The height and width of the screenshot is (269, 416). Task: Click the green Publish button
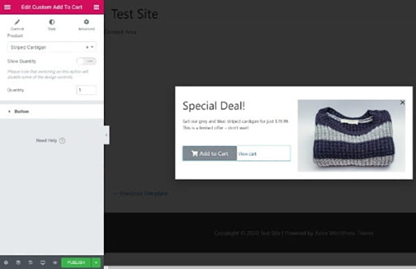[x=76, y=262]
